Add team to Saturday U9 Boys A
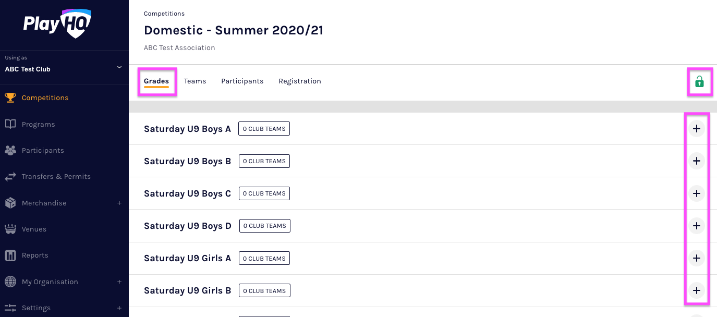The height and width of the screenshot is (317, 717). 696,129
